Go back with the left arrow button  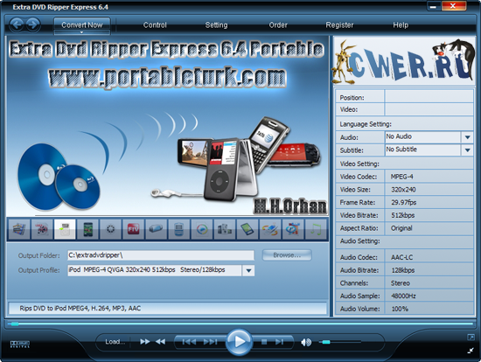click(x=17, y=24)
